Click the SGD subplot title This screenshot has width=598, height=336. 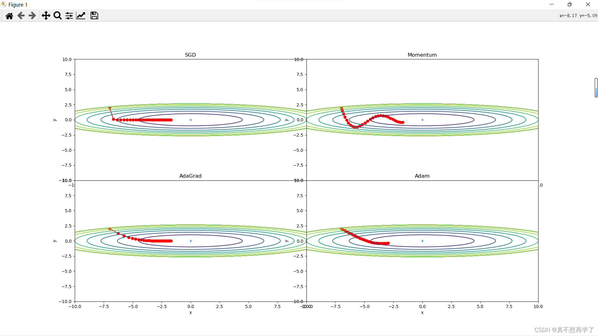[x=190, y=55]
